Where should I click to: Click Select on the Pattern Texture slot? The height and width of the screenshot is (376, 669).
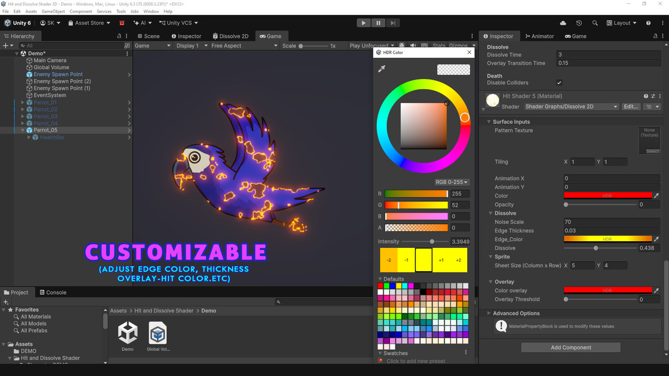point(652,151)
